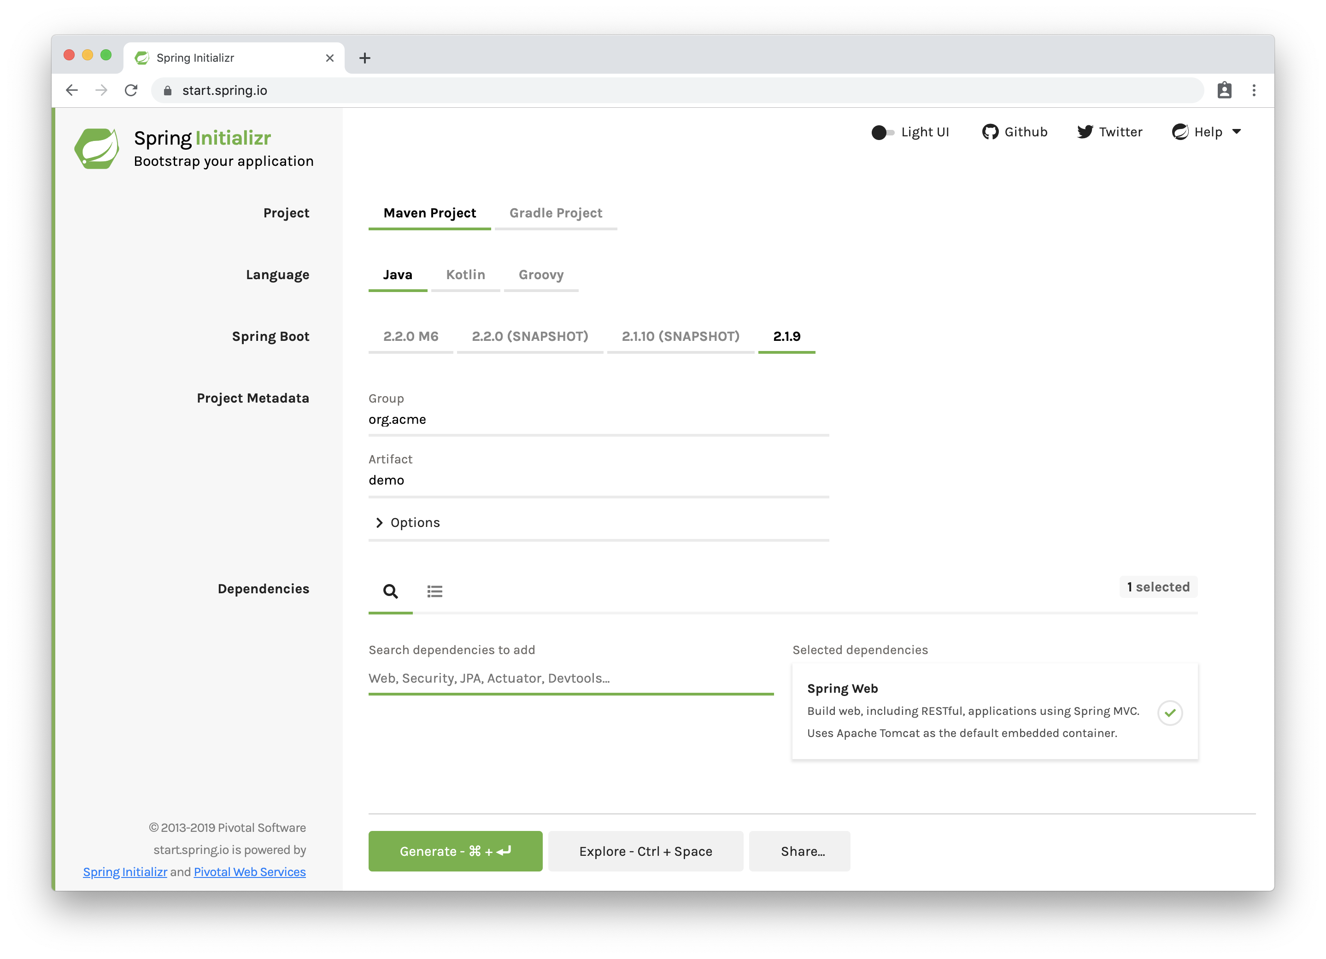The image size is (1326, 959).
Task: Open the Github link
Action: (1015, 132)
